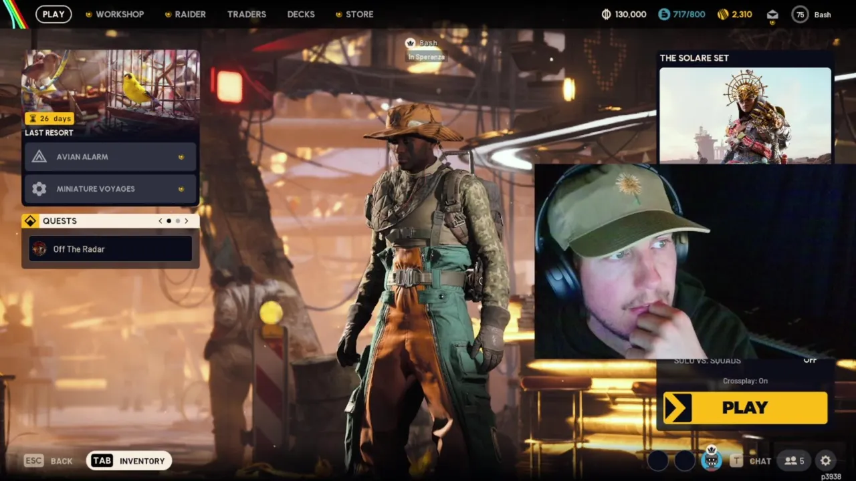Image resolution: width=856 pixels, height=481 pixels.
Task: Go to previous quest page arrow
Action: coord(160,221)
